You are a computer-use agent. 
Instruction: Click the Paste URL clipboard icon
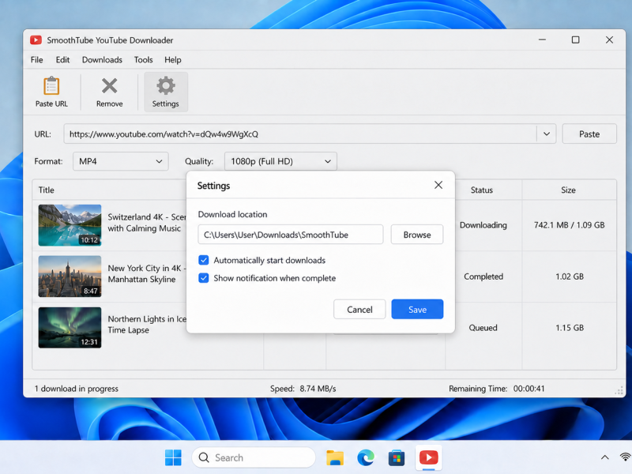51,86
